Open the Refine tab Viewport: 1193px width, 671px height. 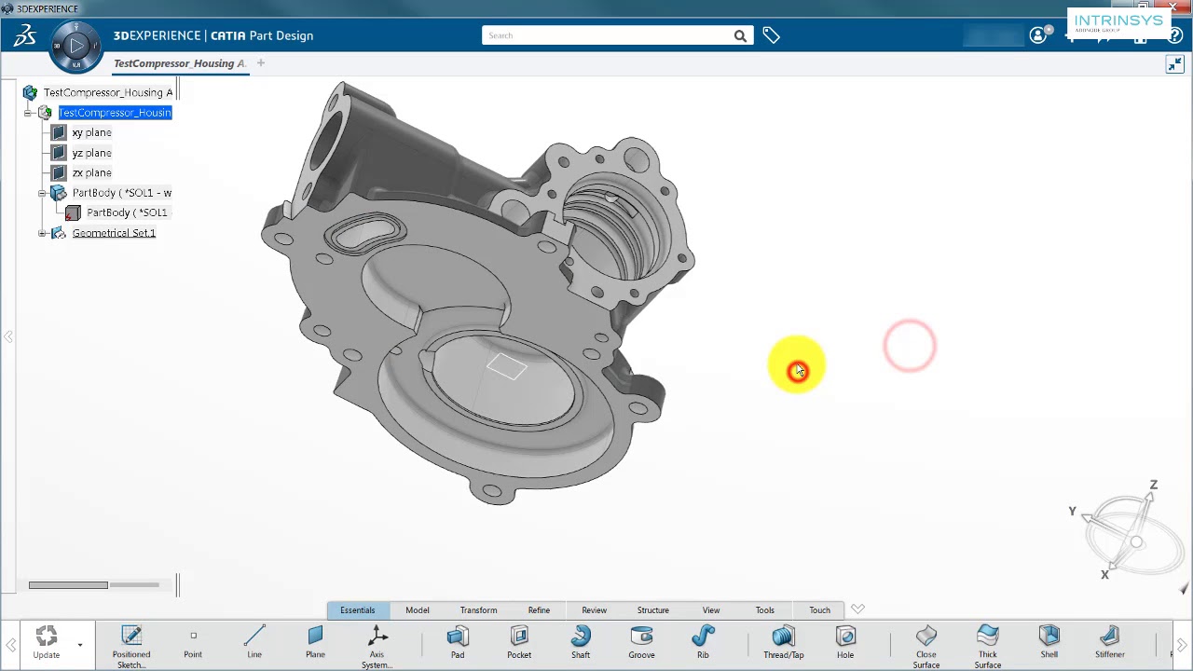[539, 610]
